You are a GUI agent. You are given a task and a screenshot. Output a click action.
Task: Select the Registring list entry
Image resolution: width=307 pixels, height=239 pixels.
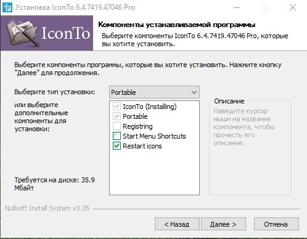(x=137, y=126)
